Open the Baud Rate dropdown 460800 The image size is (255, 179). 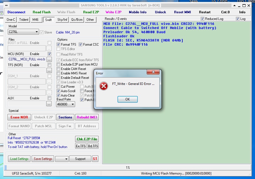coord(65,104)
